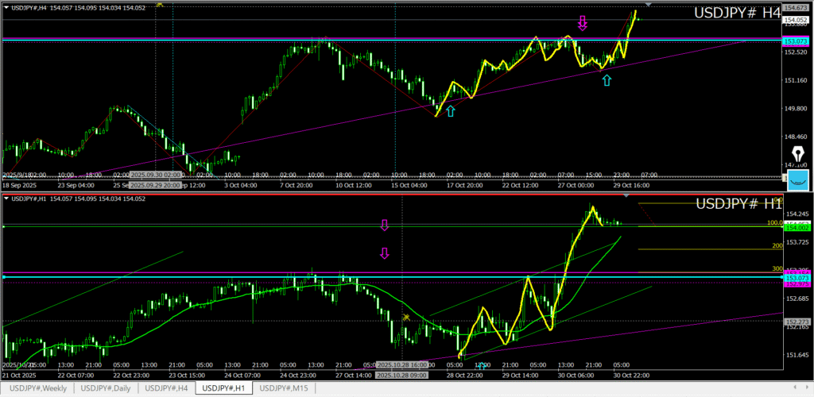The width and height of the screenshot is (814, 397).
Task: Select the rightmost cyan up arrow on the H4 chart
Action: coord(607,80)
